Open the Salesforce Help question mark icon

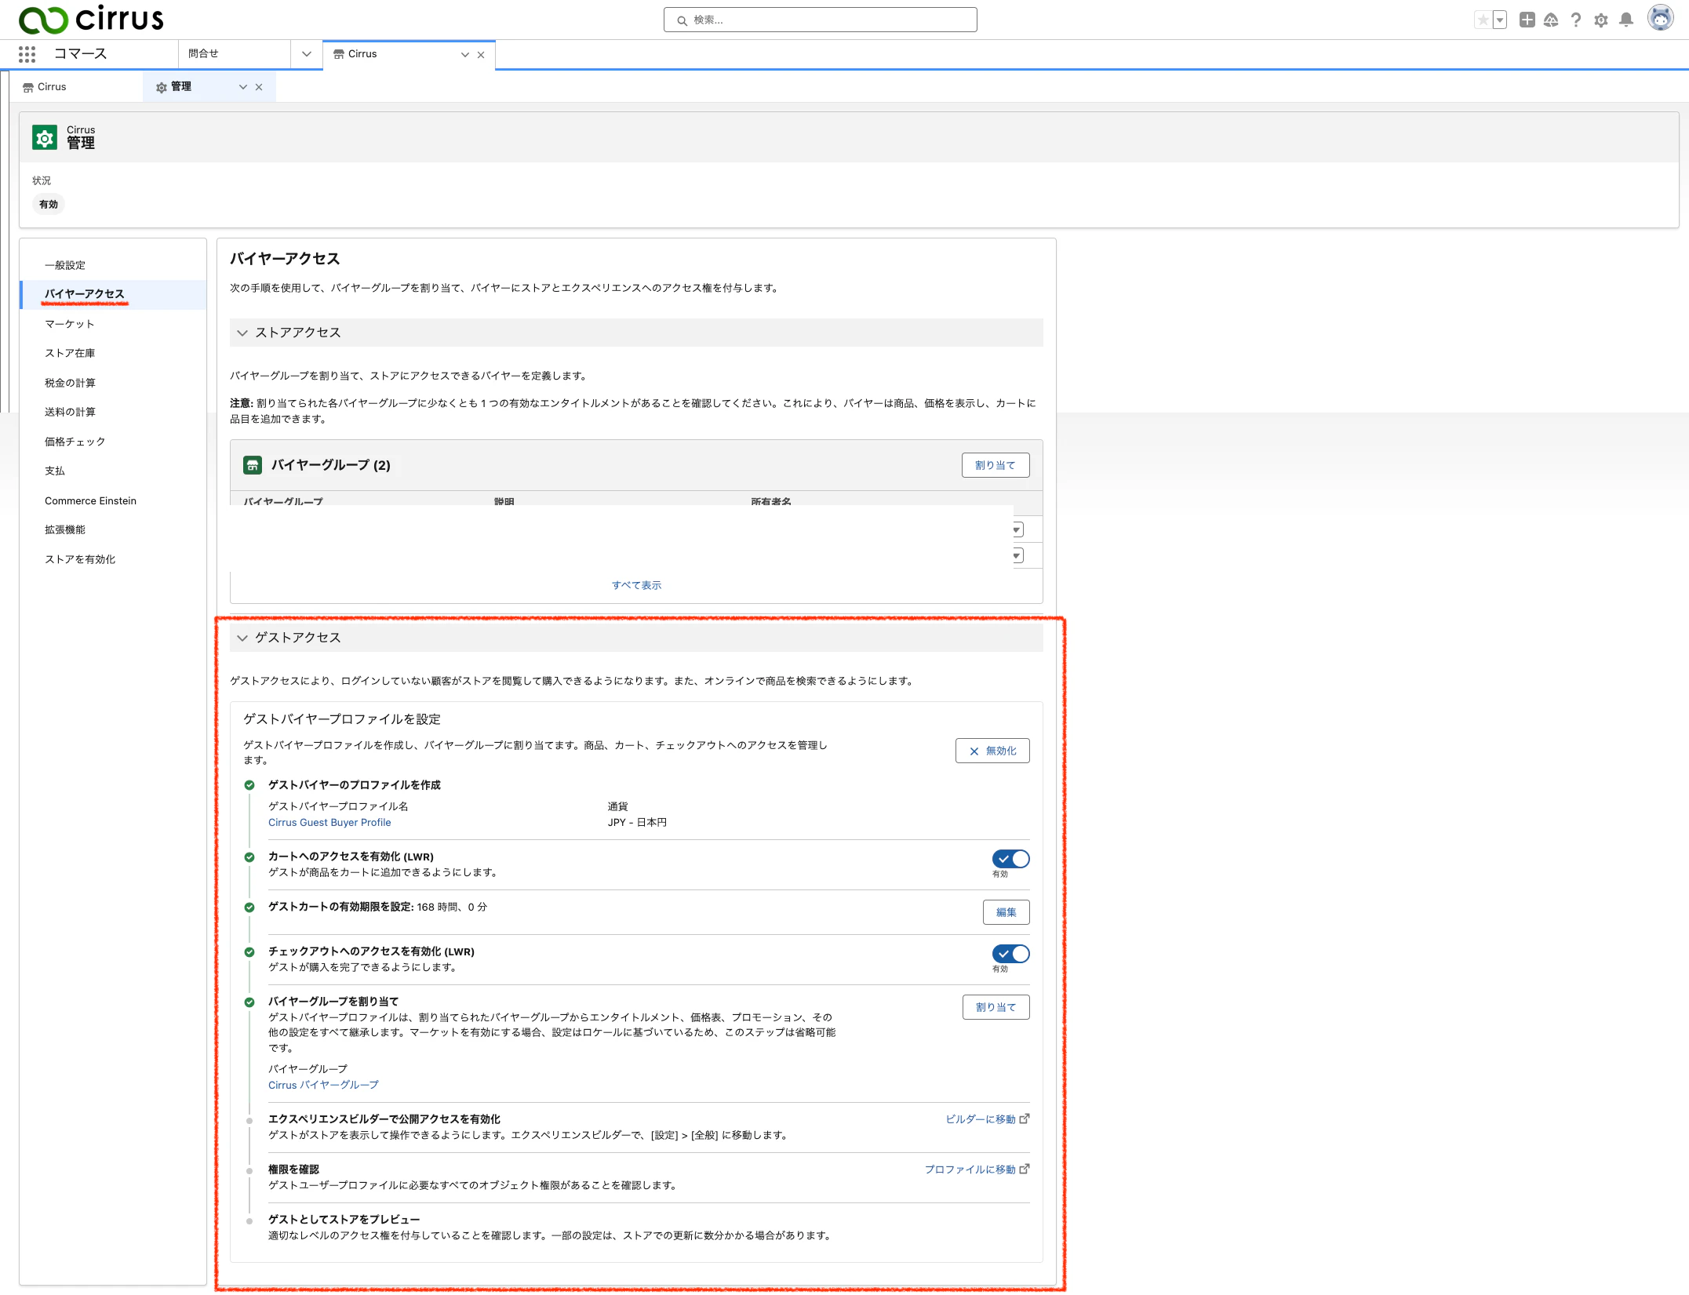[1576, 20]
